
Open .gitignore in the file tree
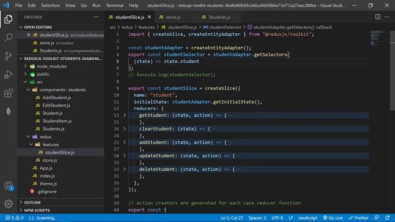pyautogui.click(x=47, y=192)
